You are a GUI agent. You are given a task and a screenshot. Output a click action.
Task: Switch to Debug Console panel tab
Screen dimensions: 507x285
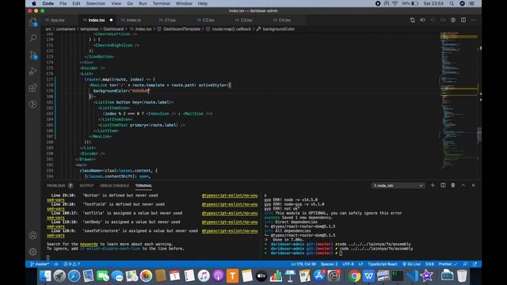[x=114, y=185]
